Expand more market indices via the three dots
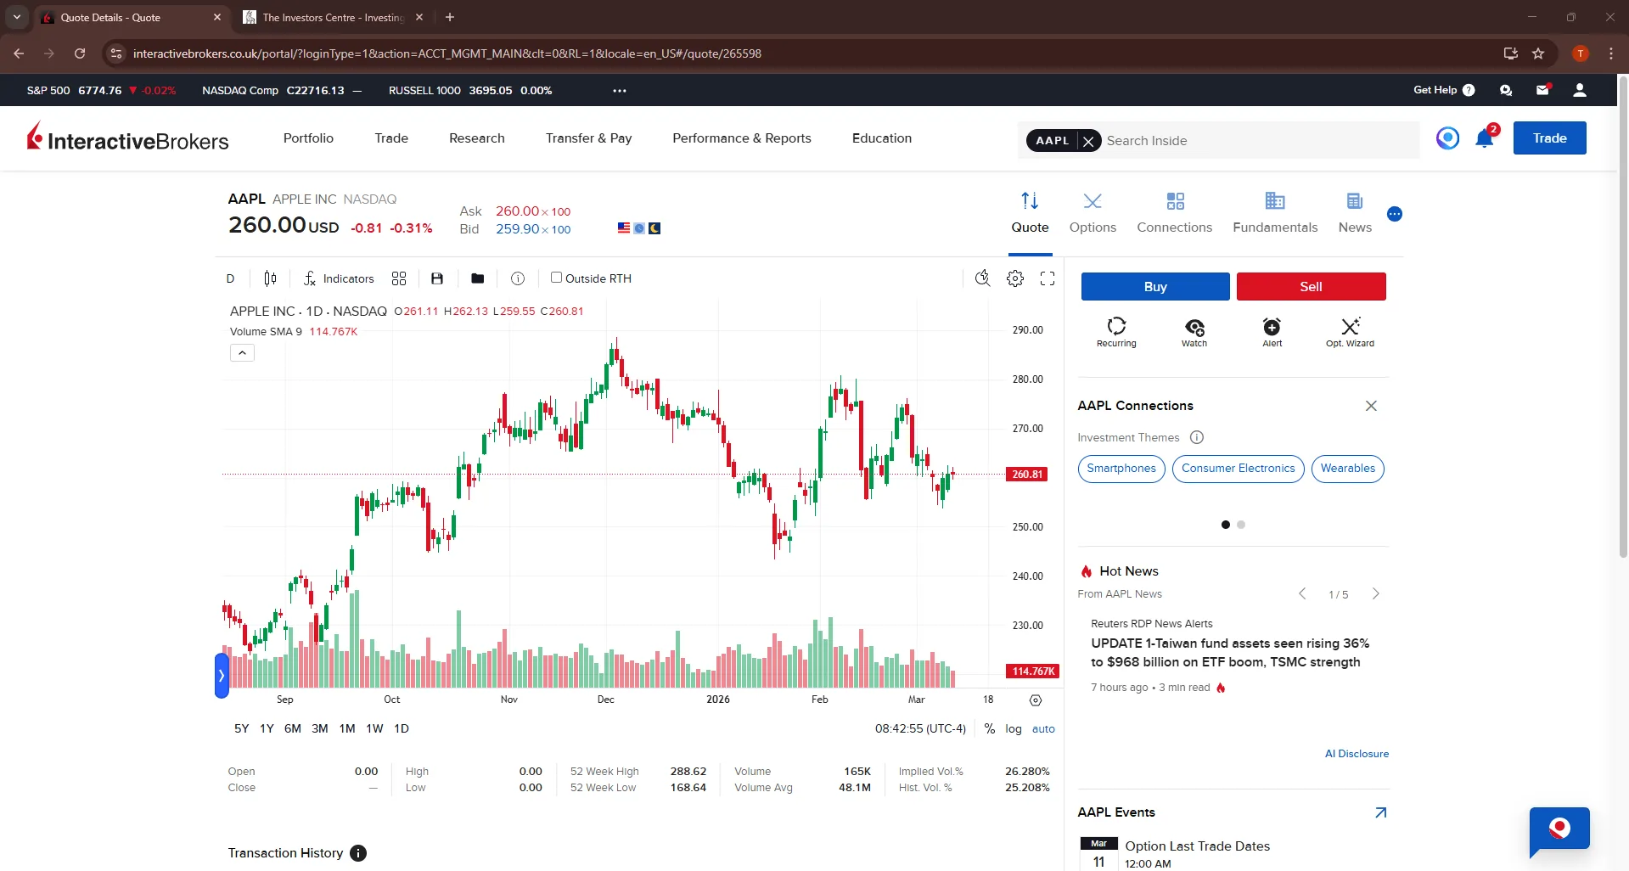The height and width of the screenshot is (871, 1629). tap(620, 90)
